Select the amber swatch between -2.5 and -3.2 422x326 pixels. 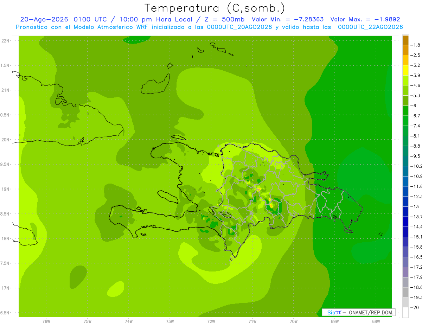405,60
